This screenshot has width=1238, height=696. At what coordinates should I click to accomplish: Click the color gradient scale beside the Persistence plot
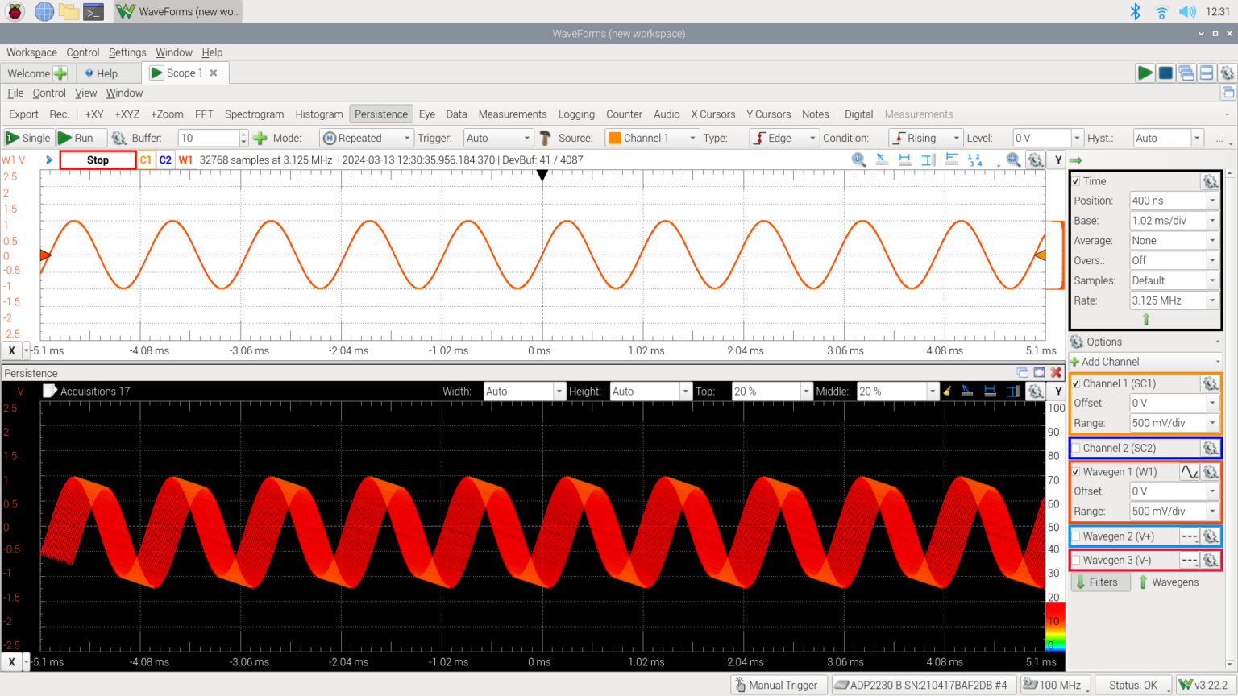click(1054, 628)
